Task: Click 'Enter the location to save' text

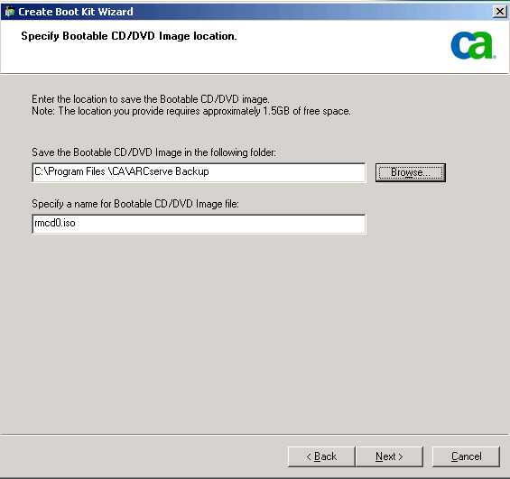Action: [150, 99]
